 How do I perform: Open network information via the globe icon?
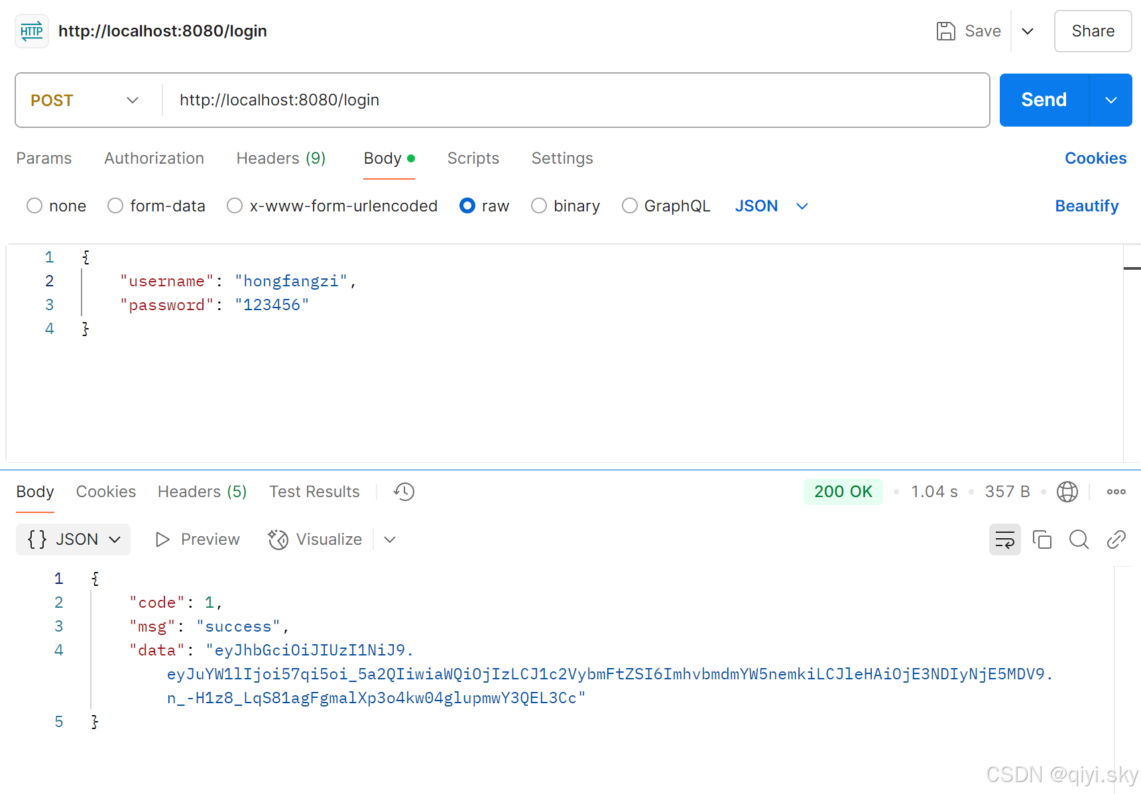pos(1067,492)
